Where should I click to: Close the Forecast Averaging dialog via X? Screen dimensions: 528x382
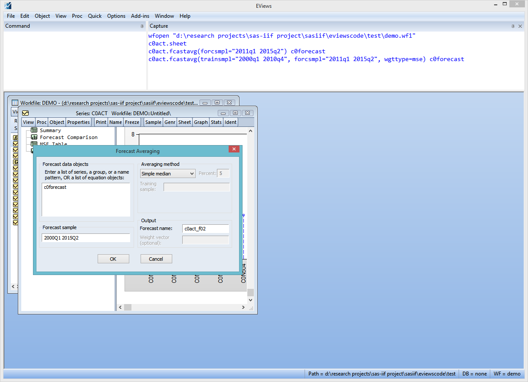click(x=234, y=149)
